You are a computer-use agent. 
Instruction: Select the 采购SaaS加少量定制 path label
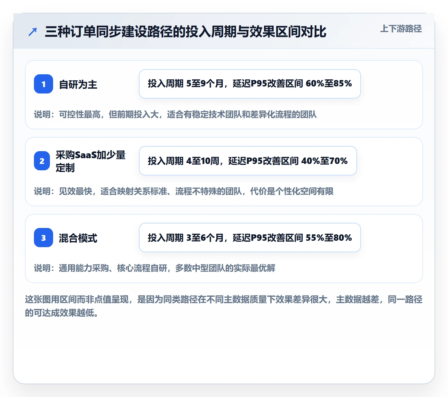click(x=91, y=161)
